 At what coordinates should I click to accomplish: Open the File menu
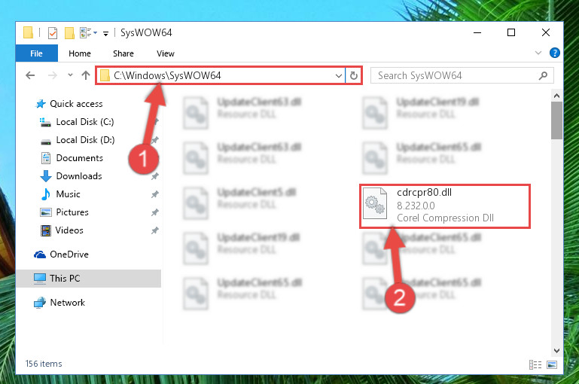(x=37, y=53)
